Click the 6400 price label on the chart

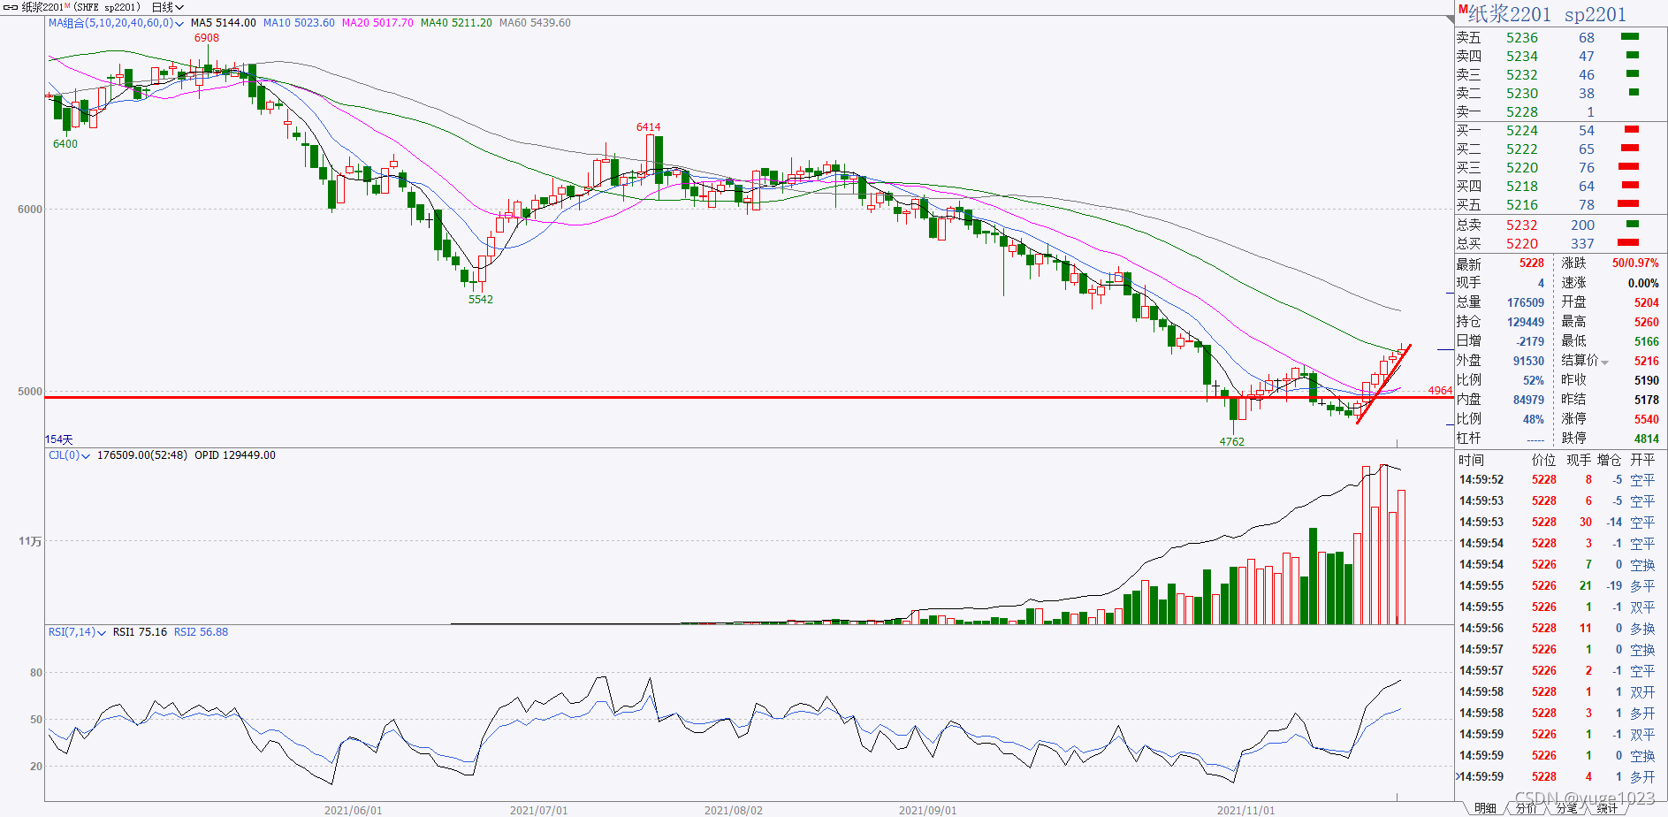pyautogui.click(x=65, y=144)
